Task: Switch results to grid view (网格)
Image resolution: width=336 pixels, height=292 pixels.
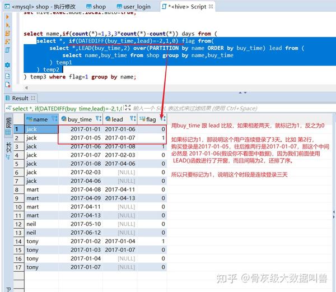Action: (8, 126)
